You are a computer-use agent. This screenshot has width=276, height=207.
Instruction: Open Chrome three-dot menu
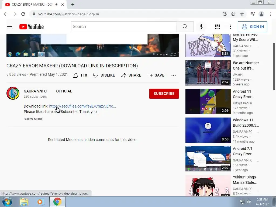[x=270, y=14]
